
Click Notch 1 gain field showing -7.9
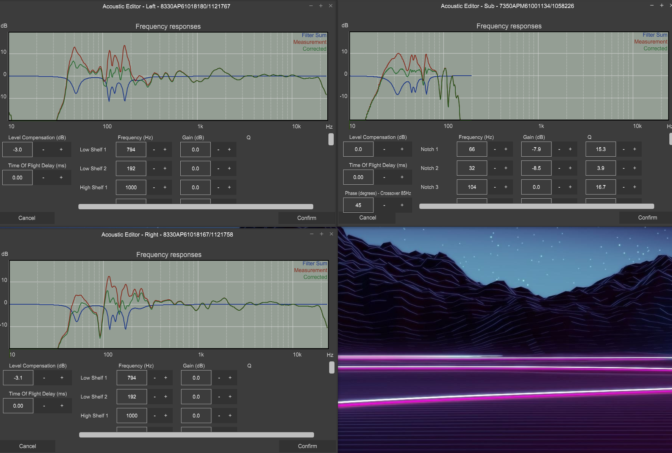coord(536,149)
